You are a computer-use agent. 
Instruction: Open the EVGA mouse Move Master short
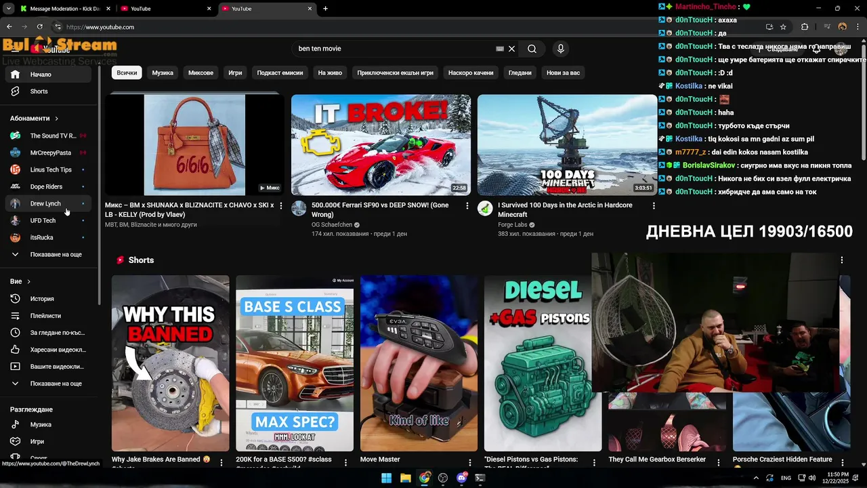coord(419,363)
